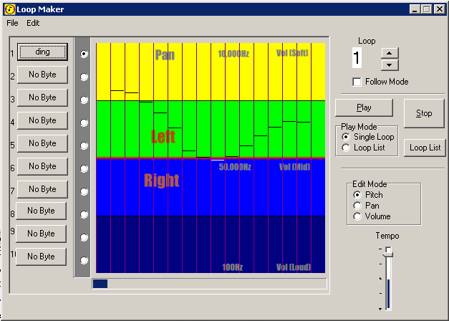Click the No Byte button in slot 6

click(x=42, y=166)
